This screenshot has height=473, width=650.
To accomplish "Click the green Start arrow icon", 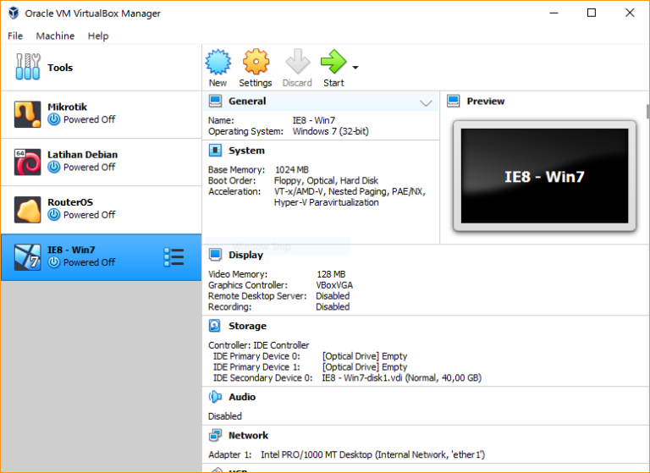I will pyautogui.click(x=333, y=63).
